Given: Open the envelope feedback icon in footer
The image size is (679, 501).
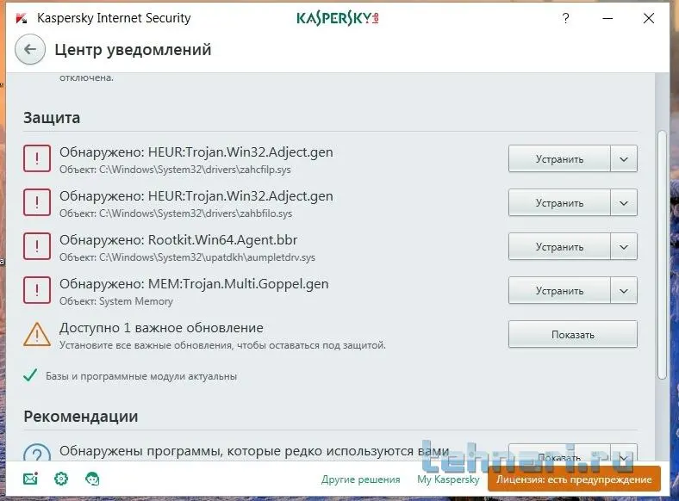Looking at the screenshot, I should [30, 479].
